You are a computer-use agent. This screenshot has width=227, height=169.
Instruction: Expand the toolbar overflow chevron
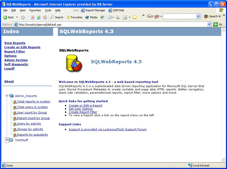[143, 15]
